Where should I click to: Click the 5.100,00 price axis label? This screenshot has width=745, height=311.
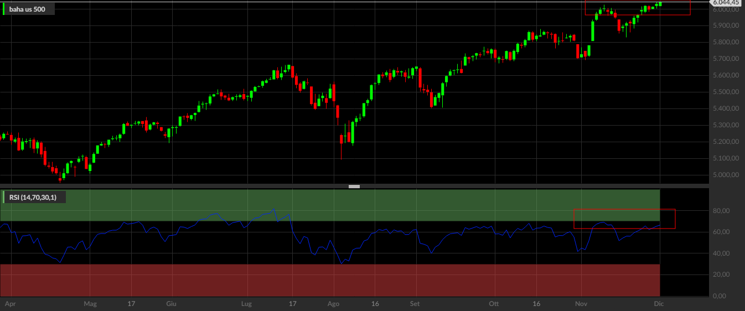pos(725,158)
